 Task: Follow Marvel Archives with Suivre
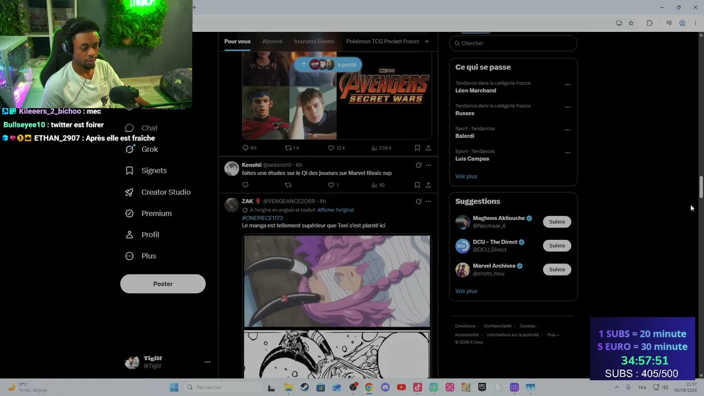point(557,269)
